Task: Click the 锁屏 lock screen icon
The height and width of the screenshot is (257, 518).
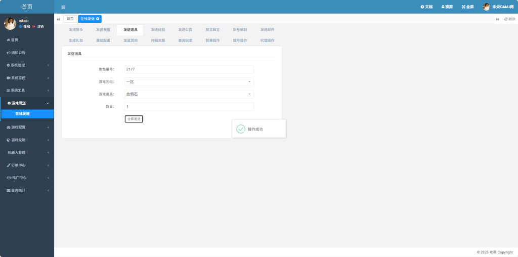Action: [443, 7]
